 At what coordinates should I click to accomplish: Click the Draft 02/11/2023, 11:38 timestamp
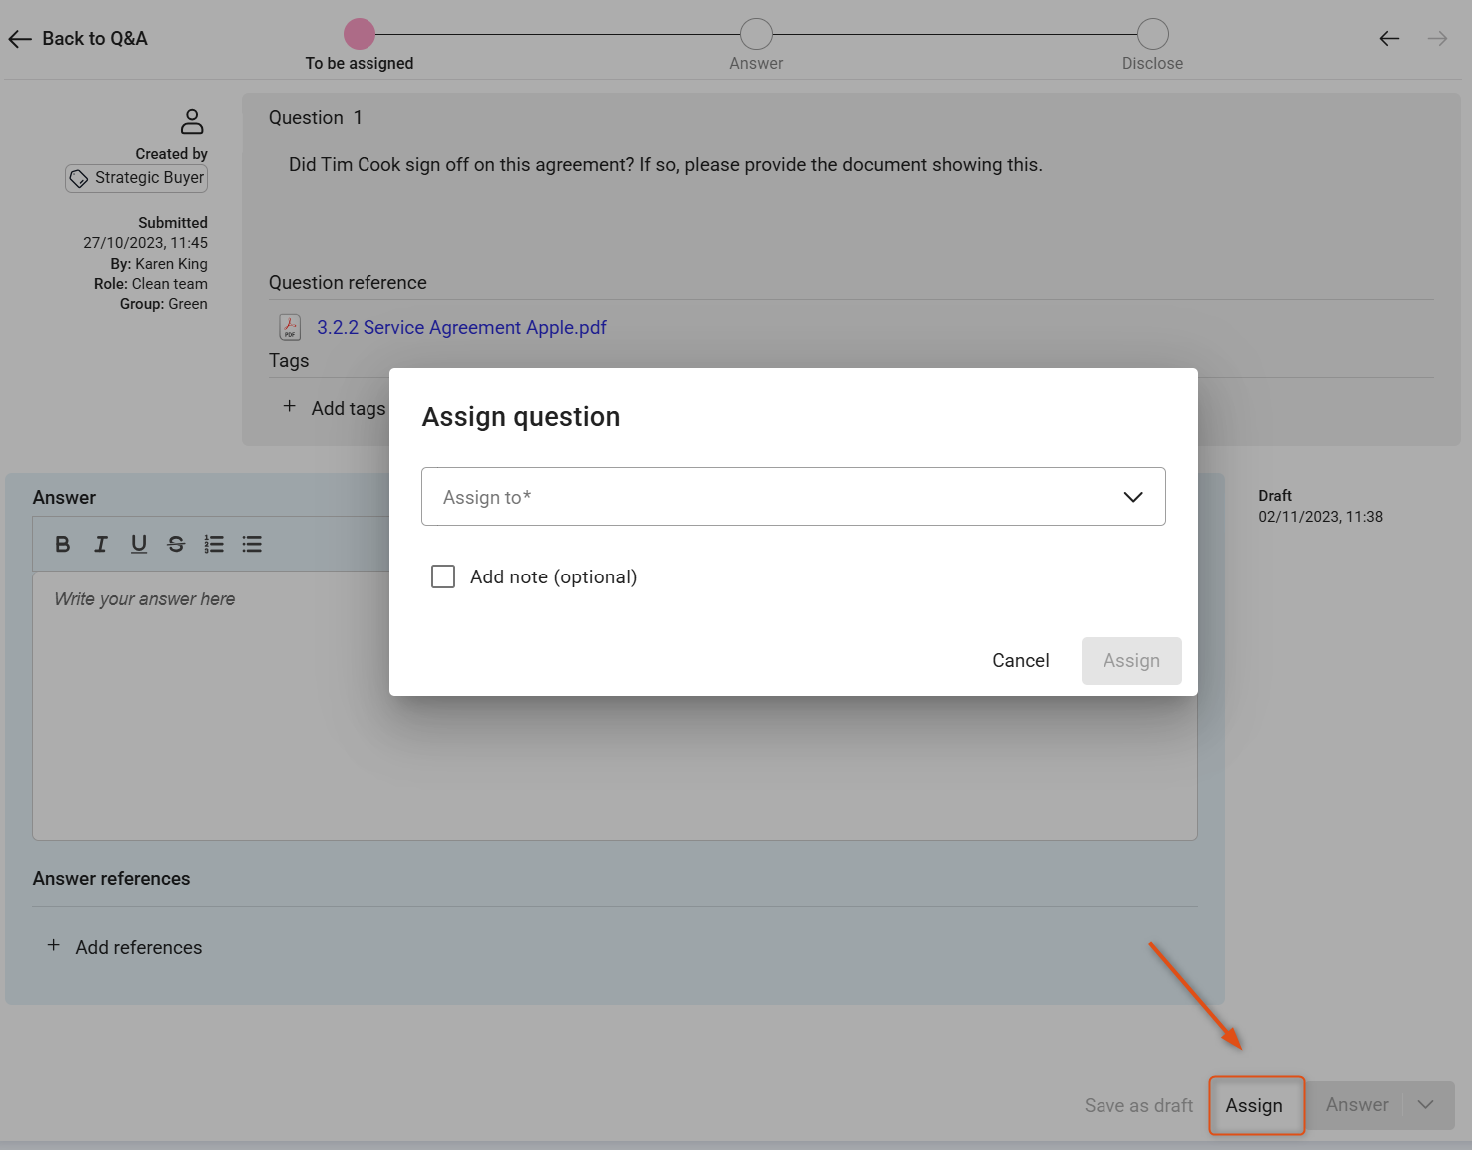click(1321, 506)
